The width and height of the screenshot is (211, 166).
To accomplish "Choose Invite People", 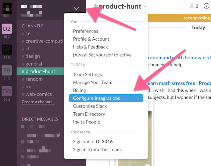I will [x=87, y=122].
